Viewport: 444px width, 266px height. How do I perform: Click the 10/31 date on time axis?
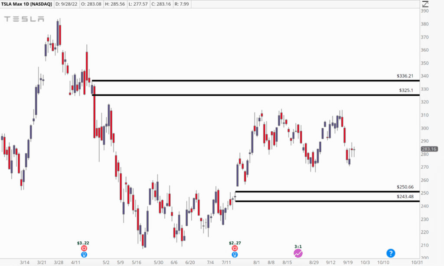[417, 263]
